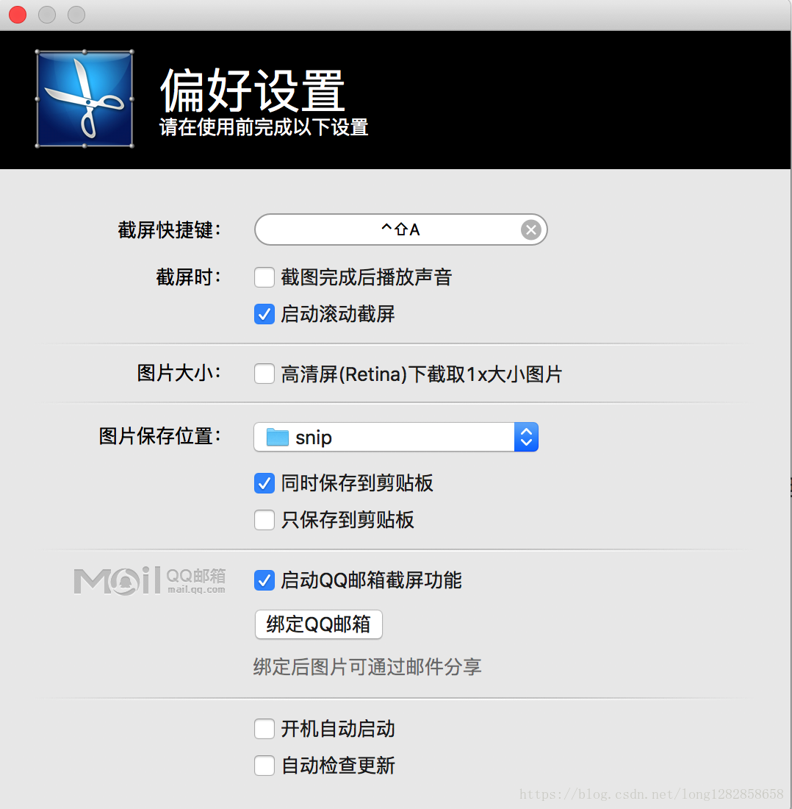792x809 pixels.
Task: Click the Snip scissors app icon
Action: click(84, 99)
